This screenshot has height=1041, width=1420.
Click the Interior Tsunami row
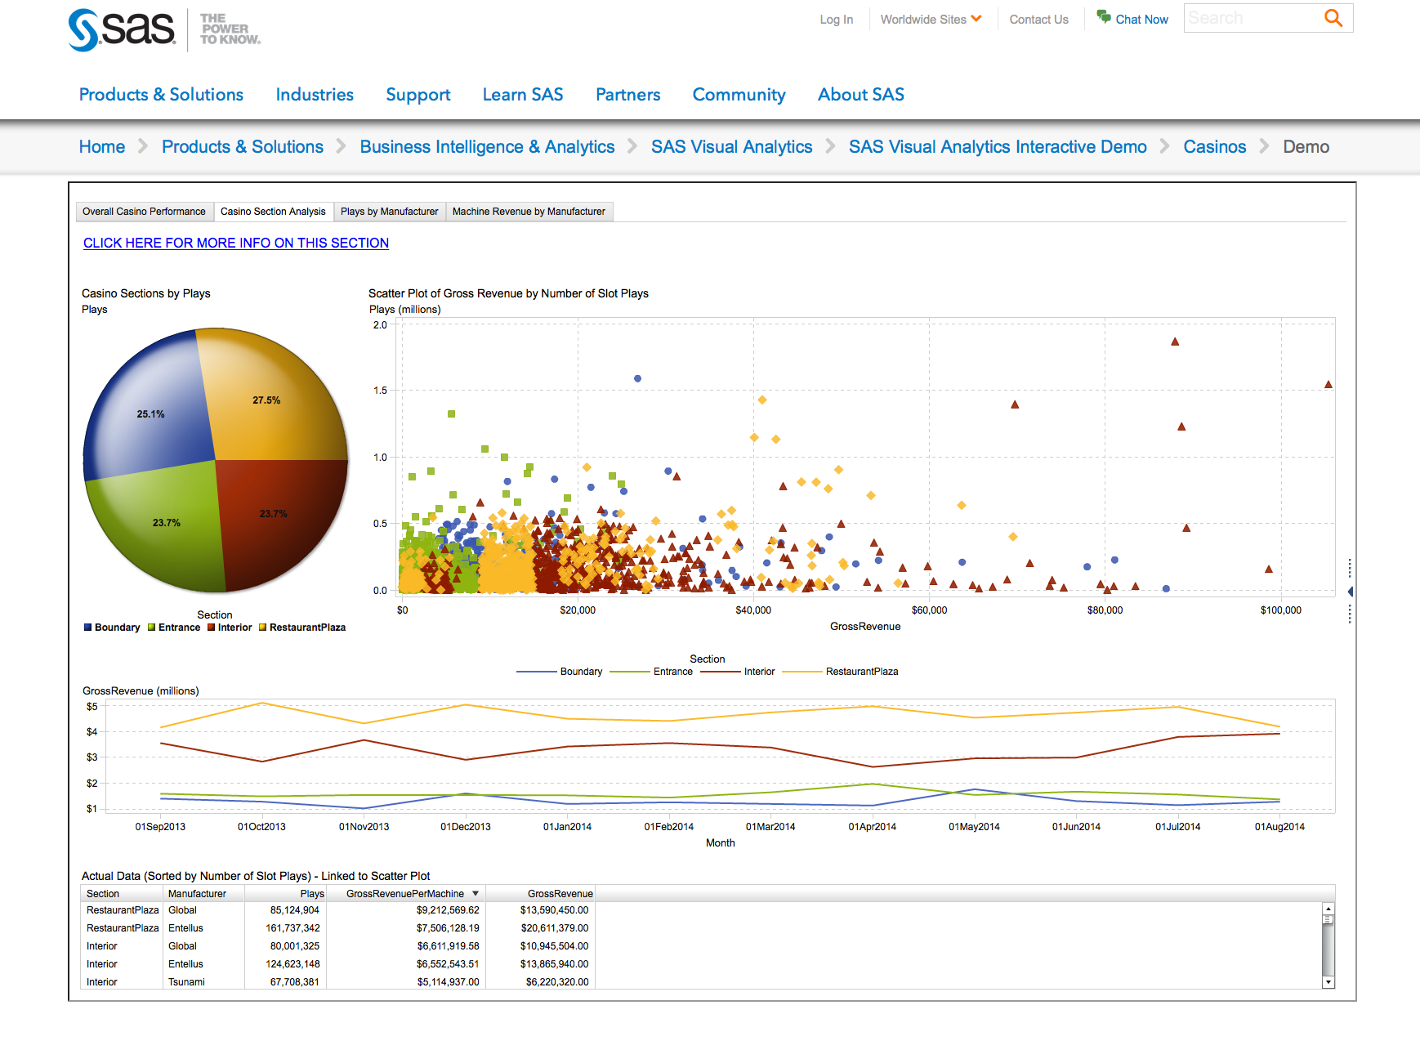pyautogui.click(x=338, y=982)
